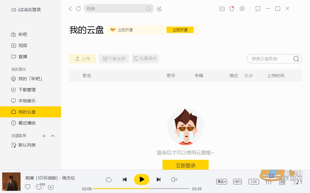Screen dimensions: 310x193
Task: Toggle the HiFi mode button
Action: coord(237,182)
